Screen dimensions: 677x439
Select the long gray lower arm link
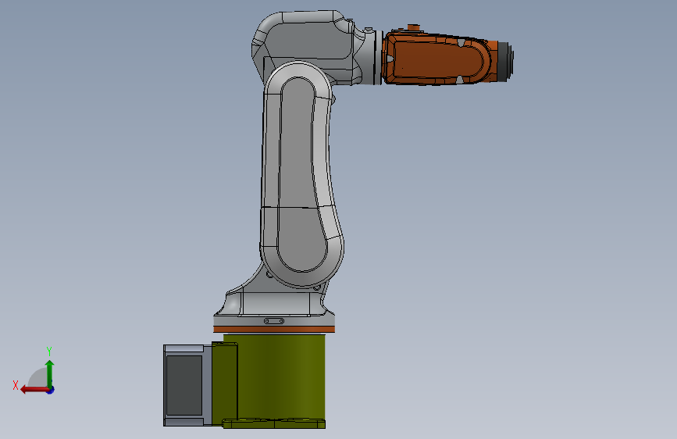tap(301, 173)
